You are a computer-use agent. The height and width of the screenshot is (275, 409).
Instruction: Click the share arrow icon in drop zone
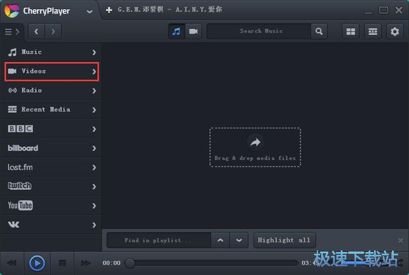[x=255, y=142]
